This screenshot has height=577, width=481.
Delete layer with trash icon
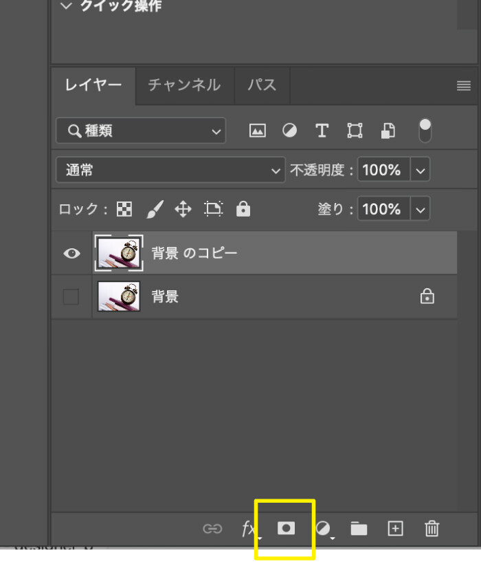click(x=432, y=528)
